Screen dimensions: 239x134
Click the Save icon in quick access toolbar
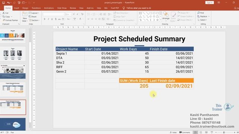[x=3, y=3]
